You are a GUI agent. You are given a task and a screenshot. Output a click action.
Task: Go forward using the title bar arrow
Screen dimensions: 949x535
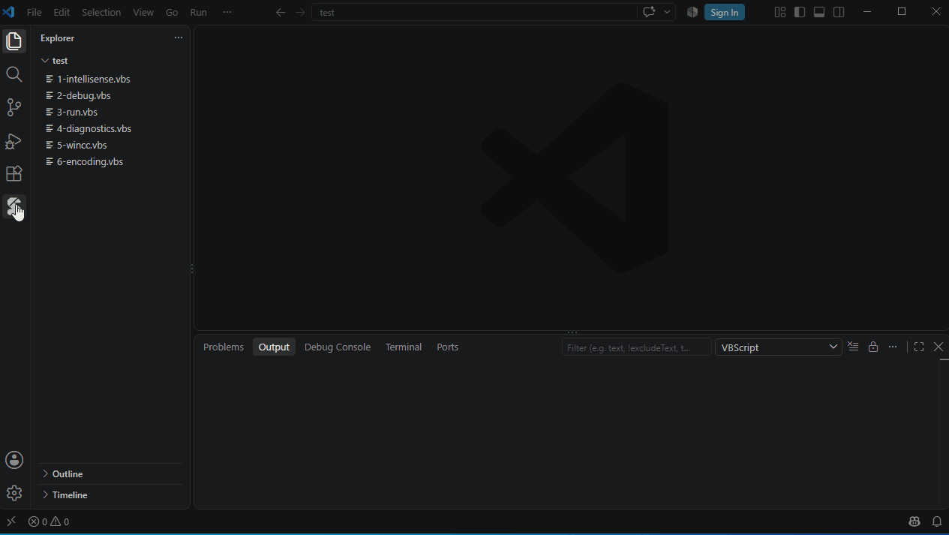pyautogui.click(x=301, y=12)
